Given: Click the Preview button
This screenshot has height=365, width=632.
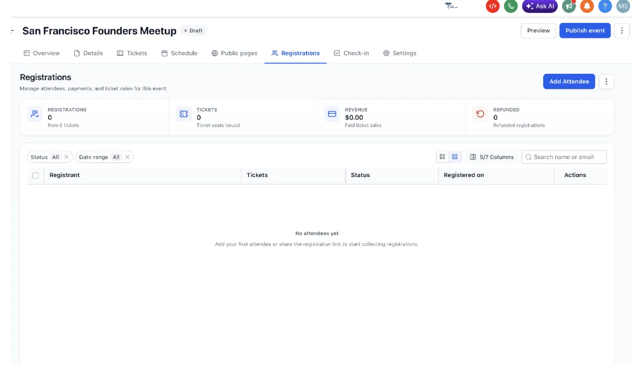Looking at the screenshot, I should pyautogui.click(x=539, y=30).
